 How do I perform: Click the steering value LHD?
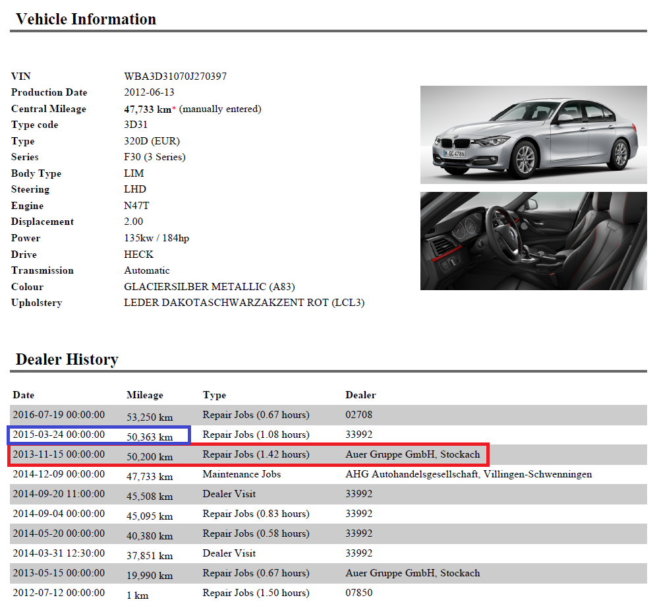(x=135, y=189)
